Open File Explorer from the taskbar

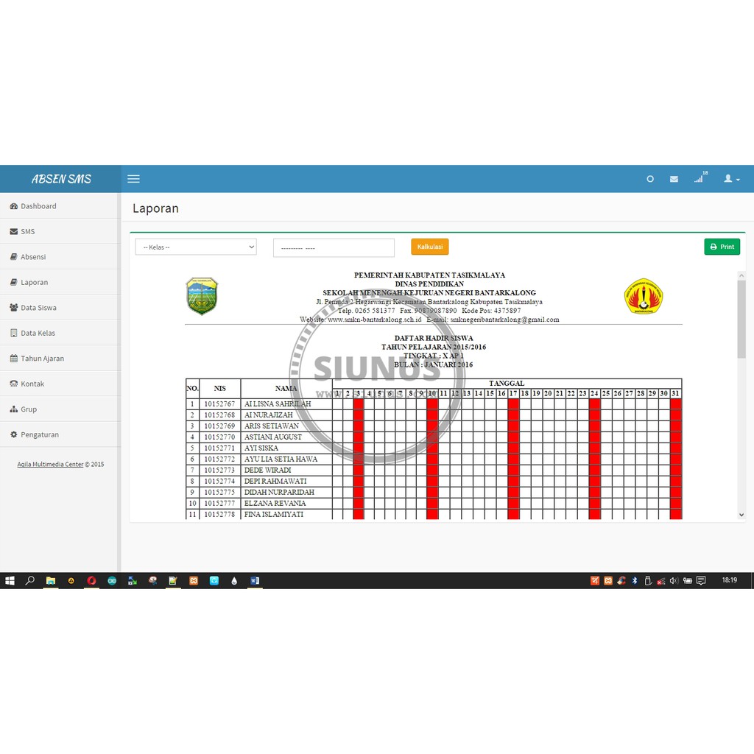[51, 580]
